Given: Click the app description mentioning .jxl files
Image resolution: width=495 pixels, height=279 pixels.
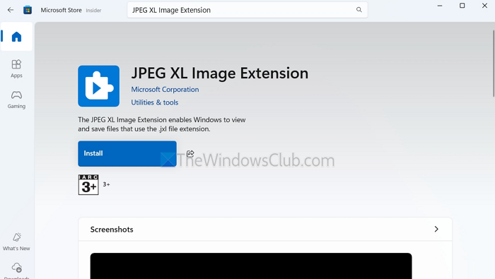Looking at the screenshot, I should tap(162, 124).
